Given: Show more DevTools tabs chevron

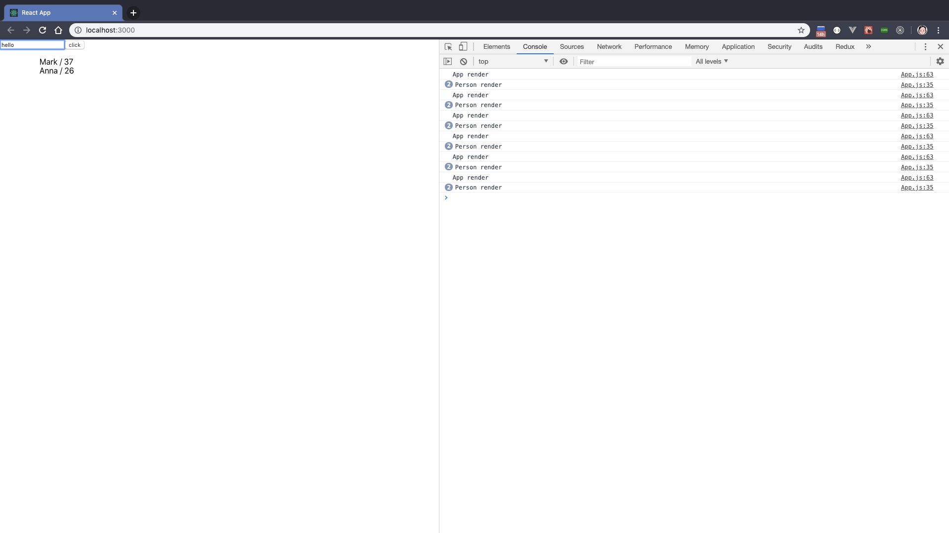Looking at the screenshot, I should click(868, 46).
